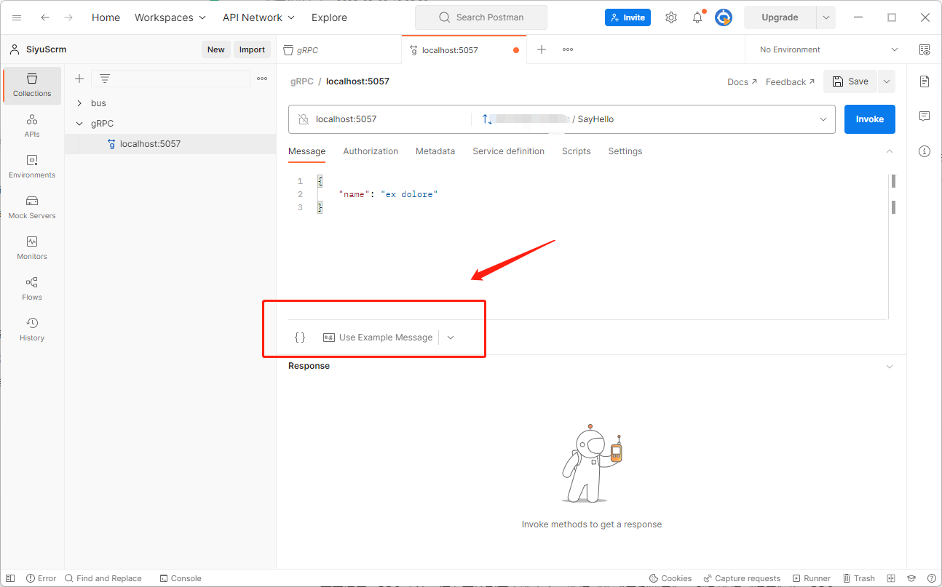Viewport: 942px width, 587px height.
Task: Open collections more options menu
Action: (x=262, y=79)
